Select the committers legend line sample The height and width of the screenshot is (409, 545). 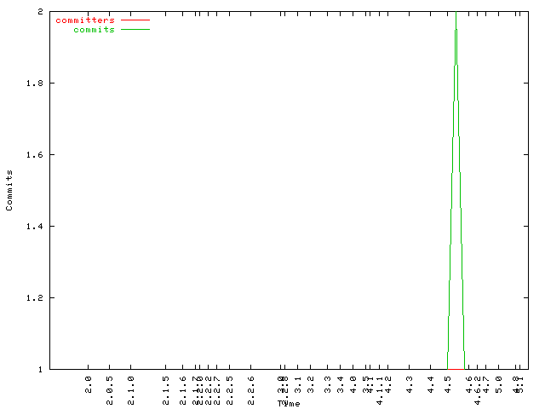point(135,20)
